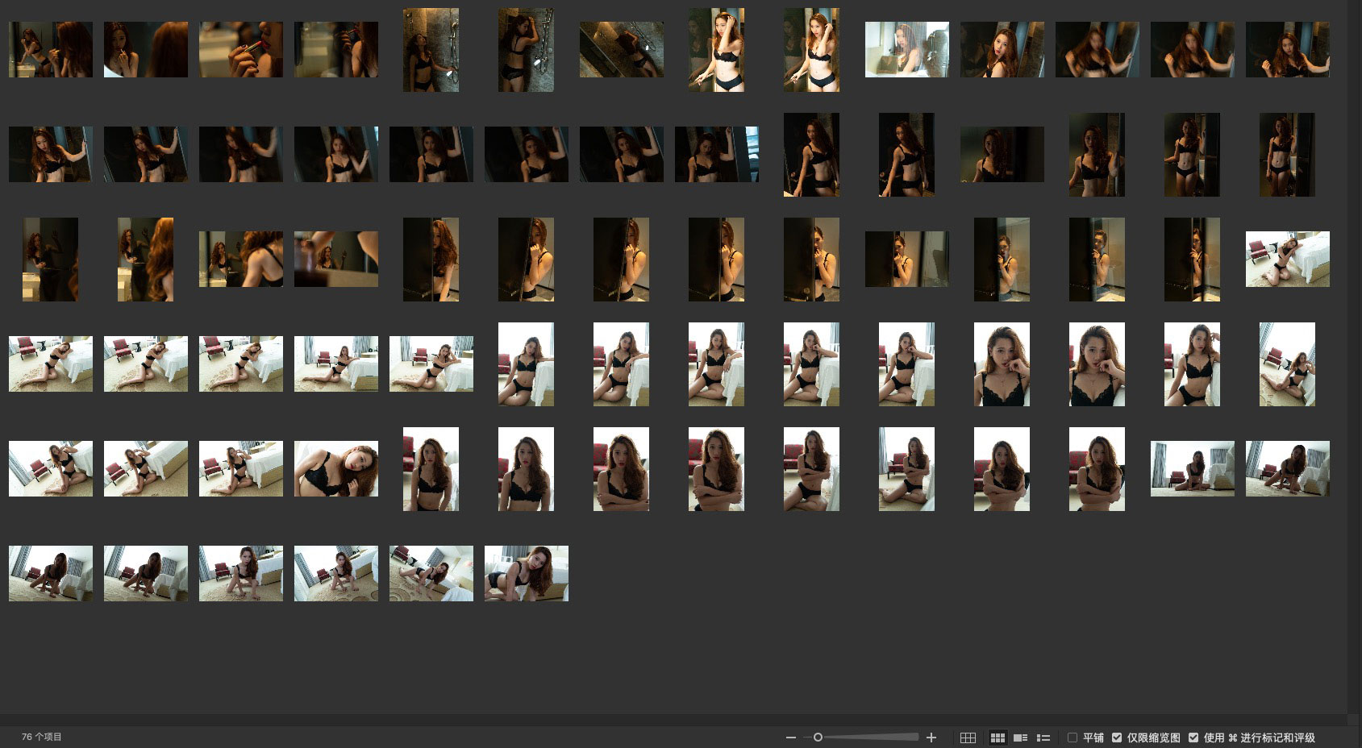
Task: Click the vertical scrollbar on the right edge
Action: tap(1354, 355)
